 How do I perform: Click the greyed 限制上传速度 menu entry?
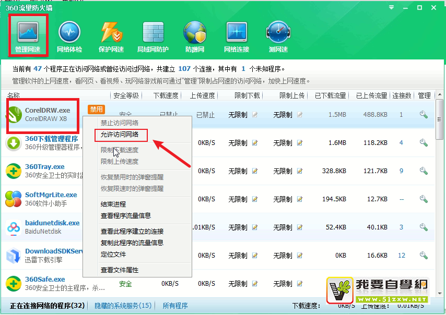point(120,161)
